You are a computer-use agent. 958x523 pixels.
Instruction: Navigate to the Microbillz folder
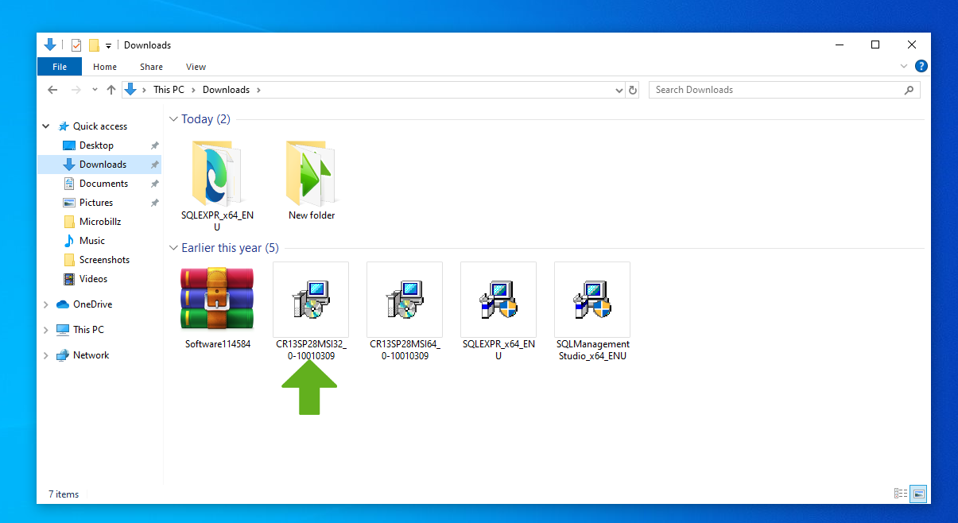pyautogui.click(x=100, y=222)
